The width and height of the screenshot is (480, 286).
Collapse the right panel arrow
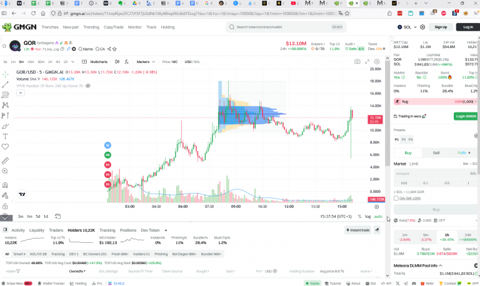coord(391,41)
